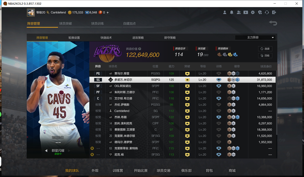Click the back arrow icon

pyautogui.click(x=273, y=23)
